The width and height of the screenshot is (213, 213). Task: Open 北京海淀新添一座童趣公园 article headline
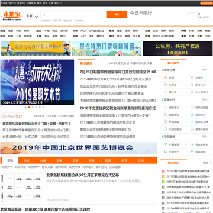coord(45,209)
